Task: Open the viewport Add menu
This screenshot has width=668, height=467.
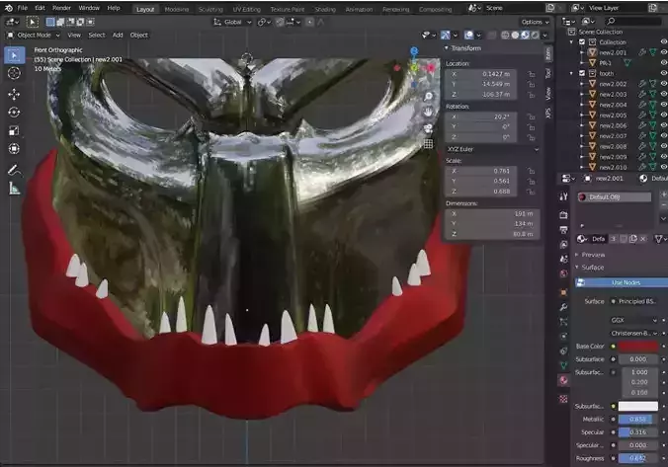Action: click(x=118, y=36)
